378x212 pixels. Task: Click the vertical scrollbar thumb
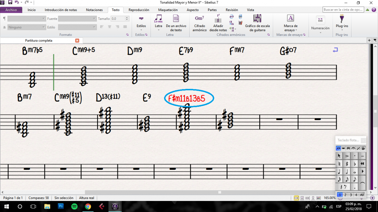pos(375,112)
